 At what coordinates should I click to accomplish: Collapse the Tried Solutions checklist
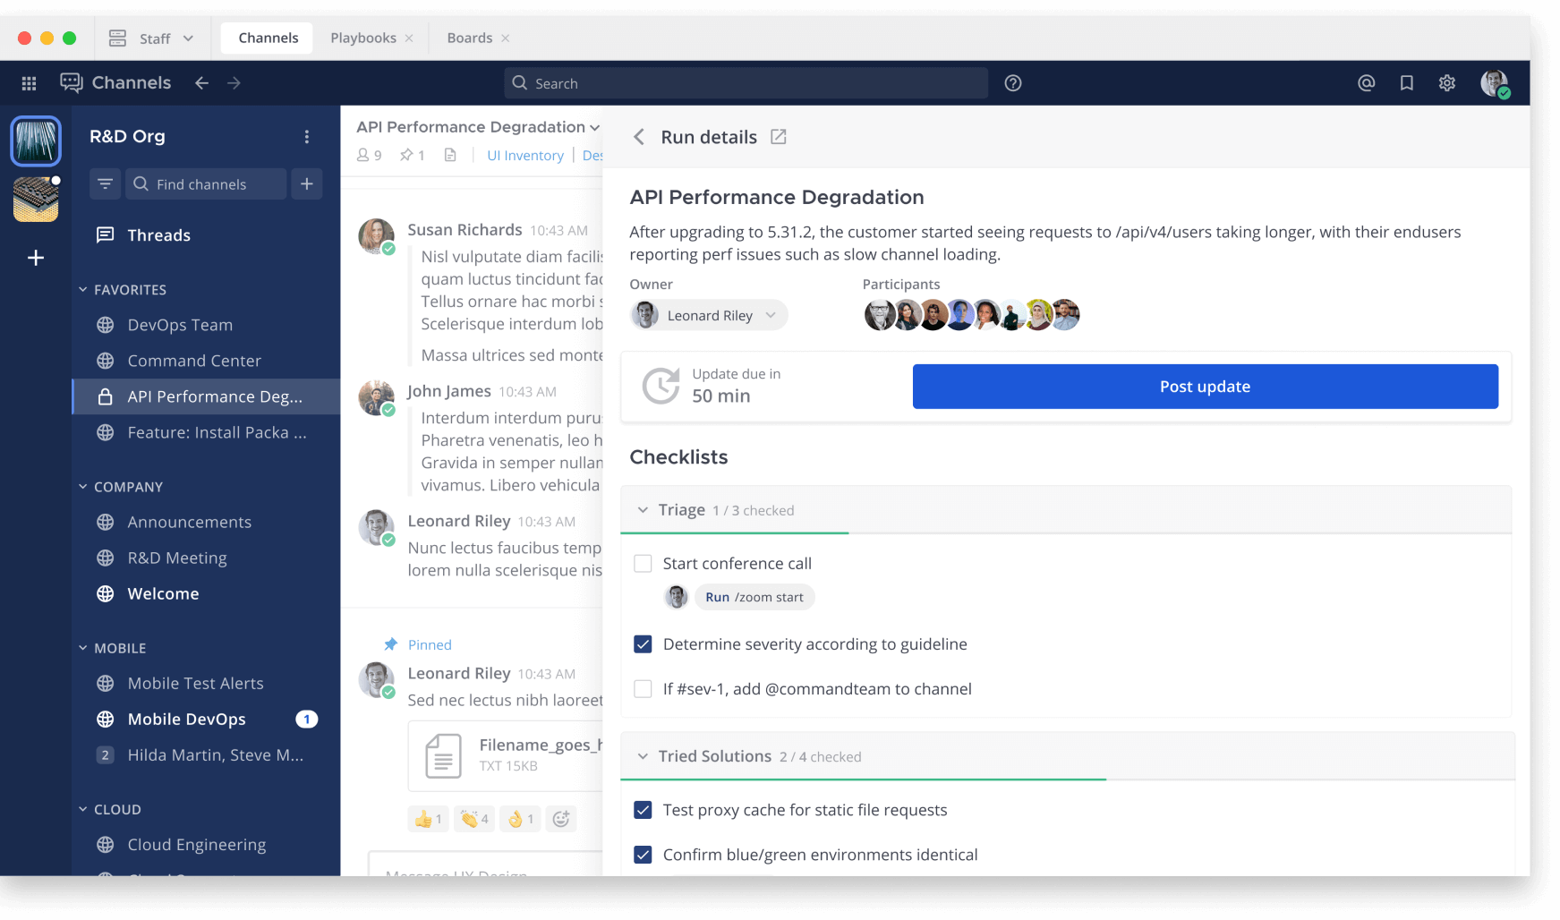(643, 757)
